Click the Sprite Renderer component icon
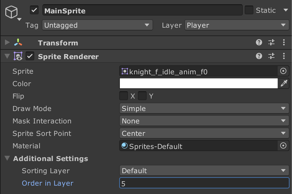Screen dimensions: 292x194 [18, 56]
